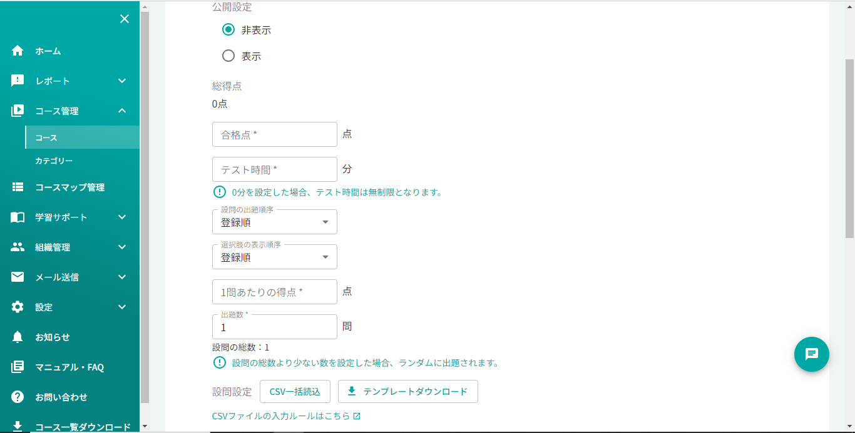Click the sidebar scrollbar up arrow
The width and height of the screenshot is (855, 433).
[145, 6]
